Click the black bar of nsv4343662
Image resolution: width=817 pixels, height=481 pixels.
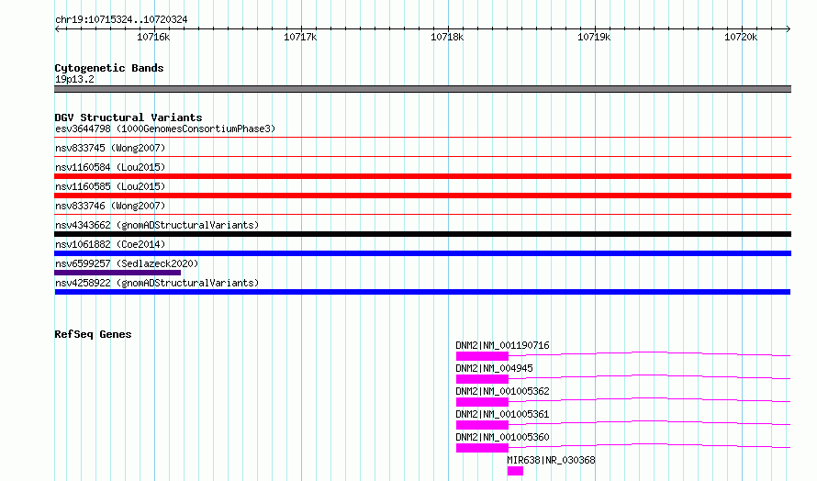(x=422, y=234)
